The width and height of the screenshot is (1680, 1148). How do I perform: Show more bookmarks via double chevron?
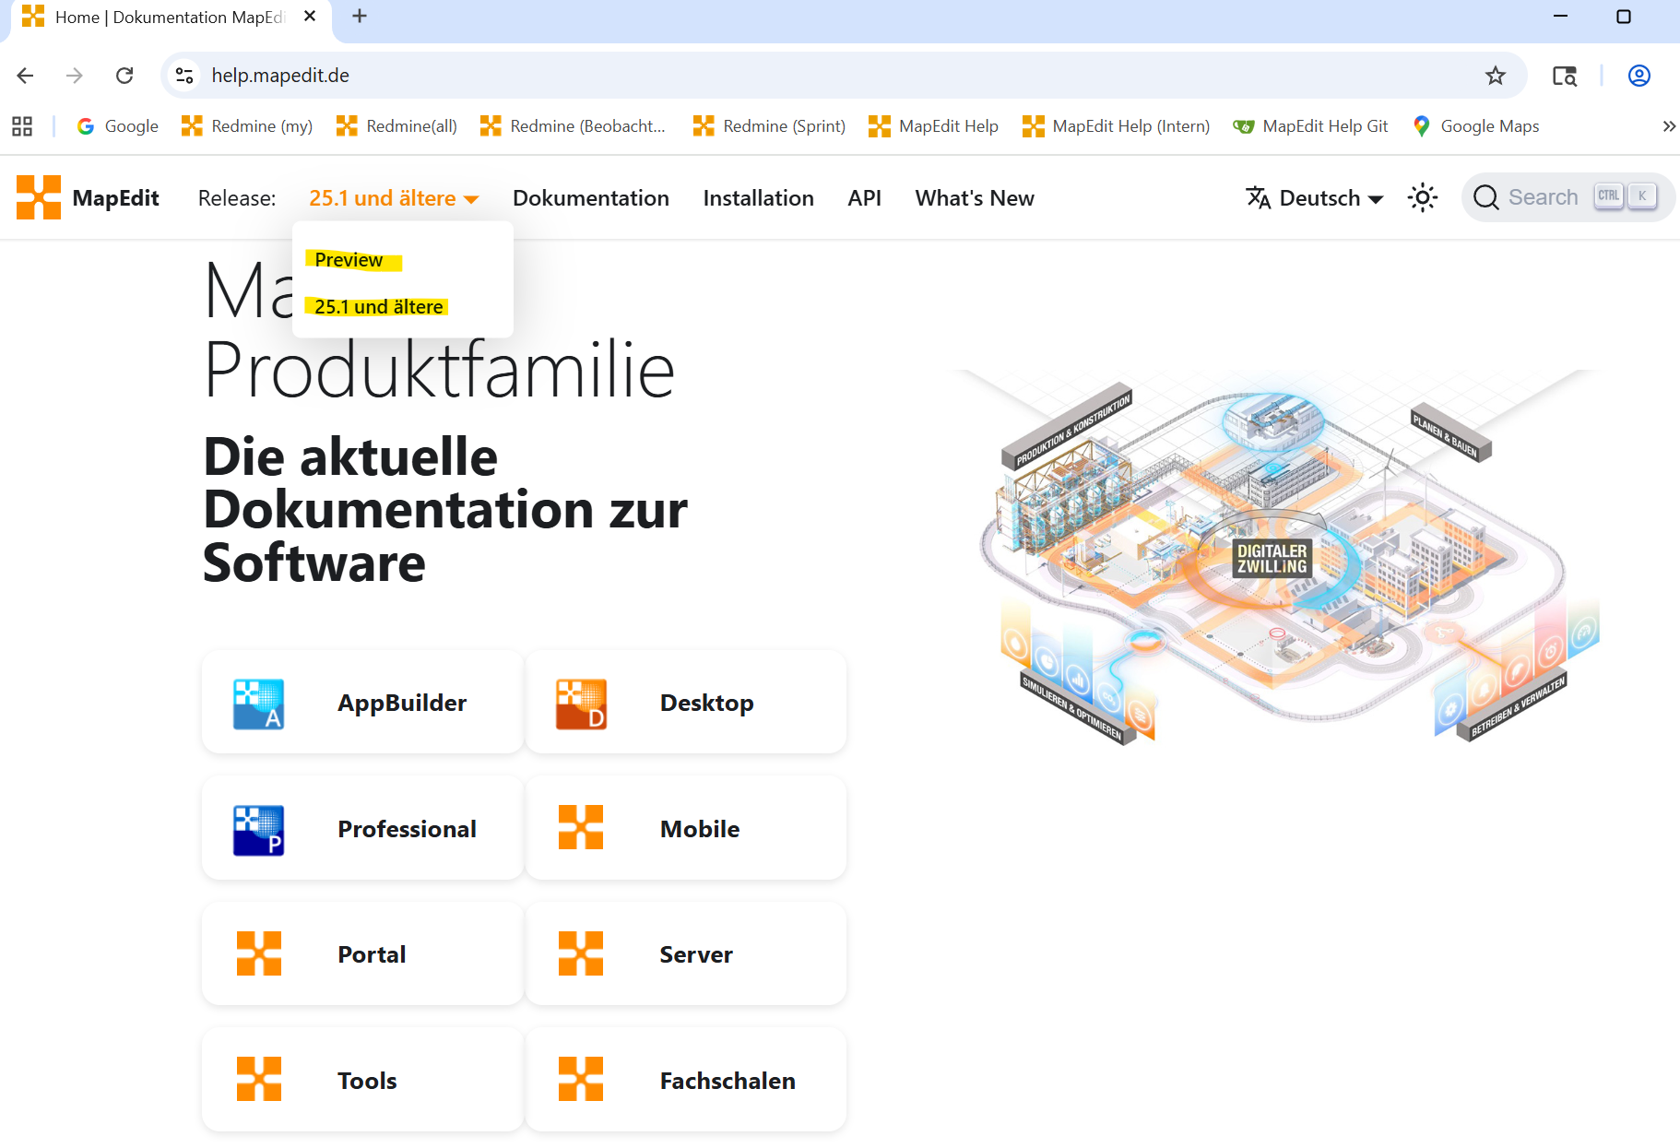click(x=1668, y=126)
